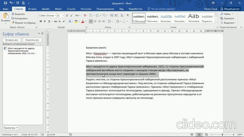The image size is (244, 137).
Task: Zoom in with the plus button
Action: (233, 134)
